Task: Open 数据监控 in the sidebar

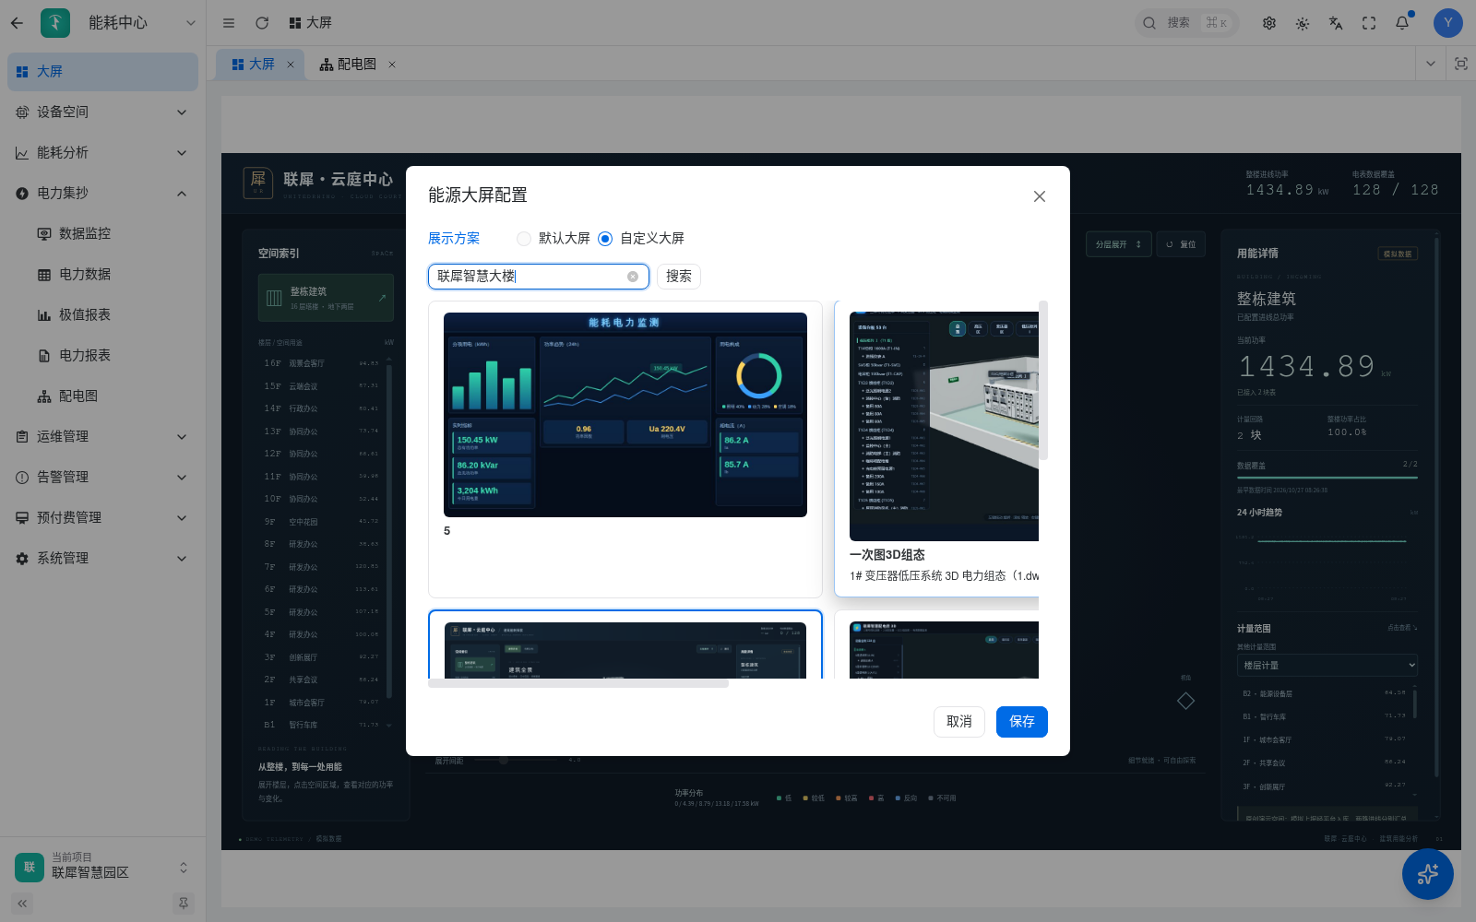Action: pos(102,234)
